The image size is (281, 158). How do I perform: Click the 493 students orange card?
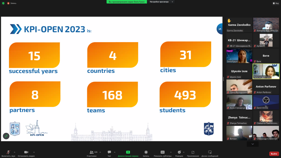[185, 94]
